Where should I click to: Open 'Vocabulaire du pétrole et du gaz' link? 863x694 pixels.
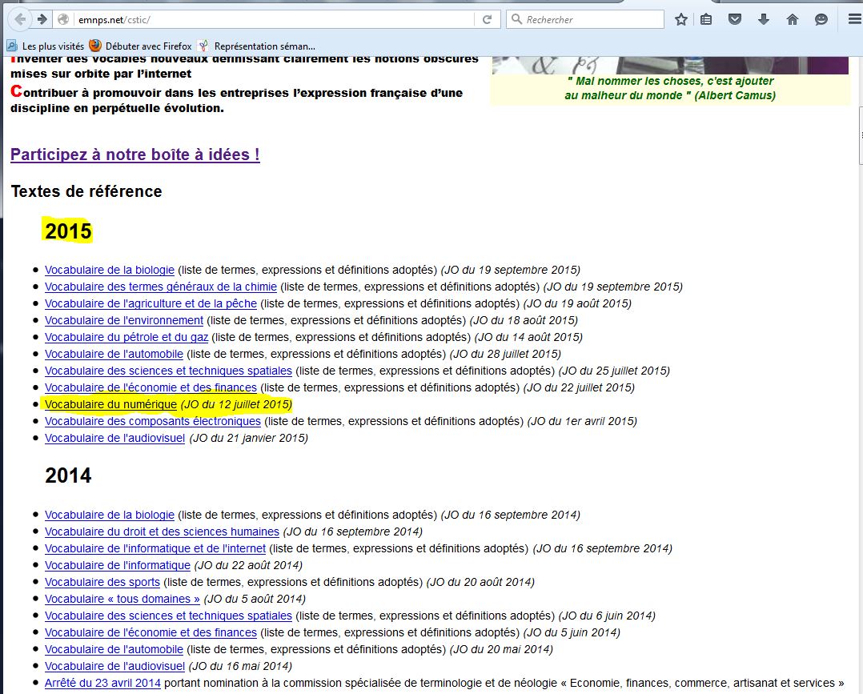point(126,337)
